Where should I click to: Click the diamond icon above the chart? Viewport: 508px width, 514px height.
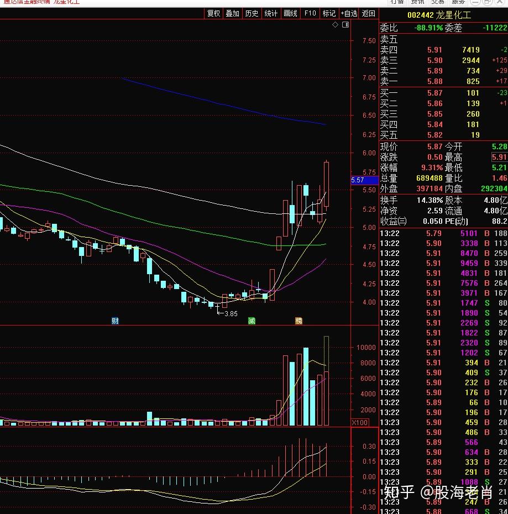pyautogui.click(x=335, y=25)
